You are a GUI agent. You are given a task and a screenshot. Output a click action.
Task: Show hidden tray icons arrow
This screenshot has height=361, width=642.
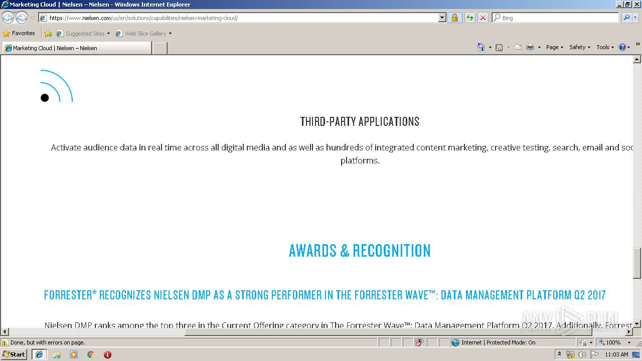point(559,354)
